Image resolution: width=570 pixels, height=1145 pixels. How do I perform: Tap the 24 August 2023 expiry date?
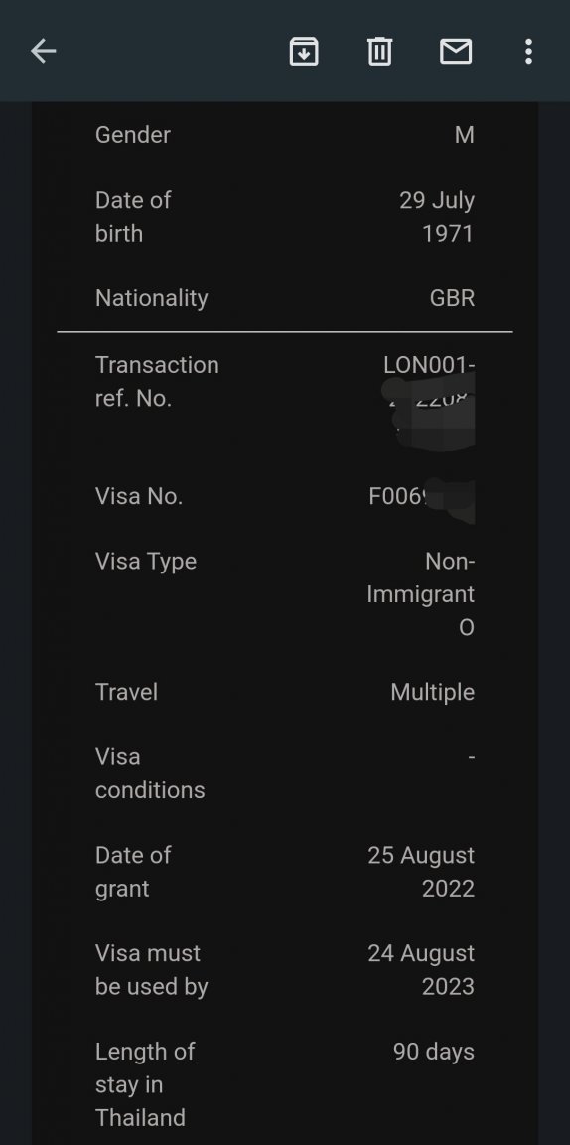click(x=421, y=970)
